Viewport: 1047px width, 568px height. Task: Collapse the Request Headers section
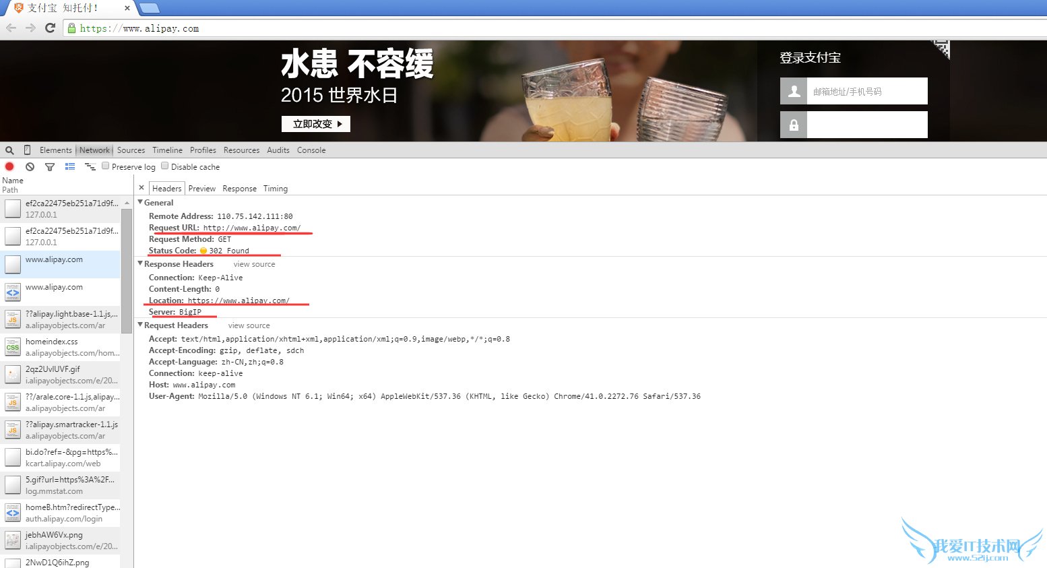140,325
